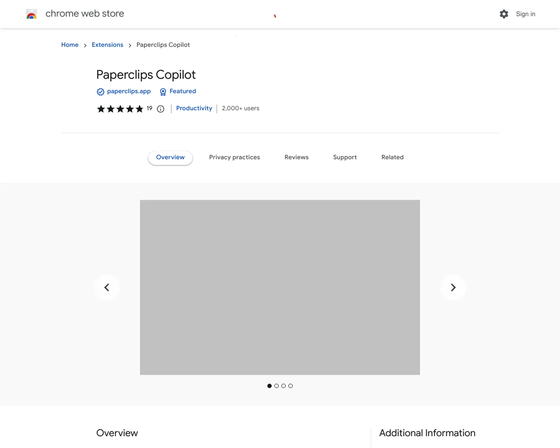Select the currently active carousel dot indicator
Image resolution: width=560 pixels, height=448 pixels.
(x=269, y=386)
